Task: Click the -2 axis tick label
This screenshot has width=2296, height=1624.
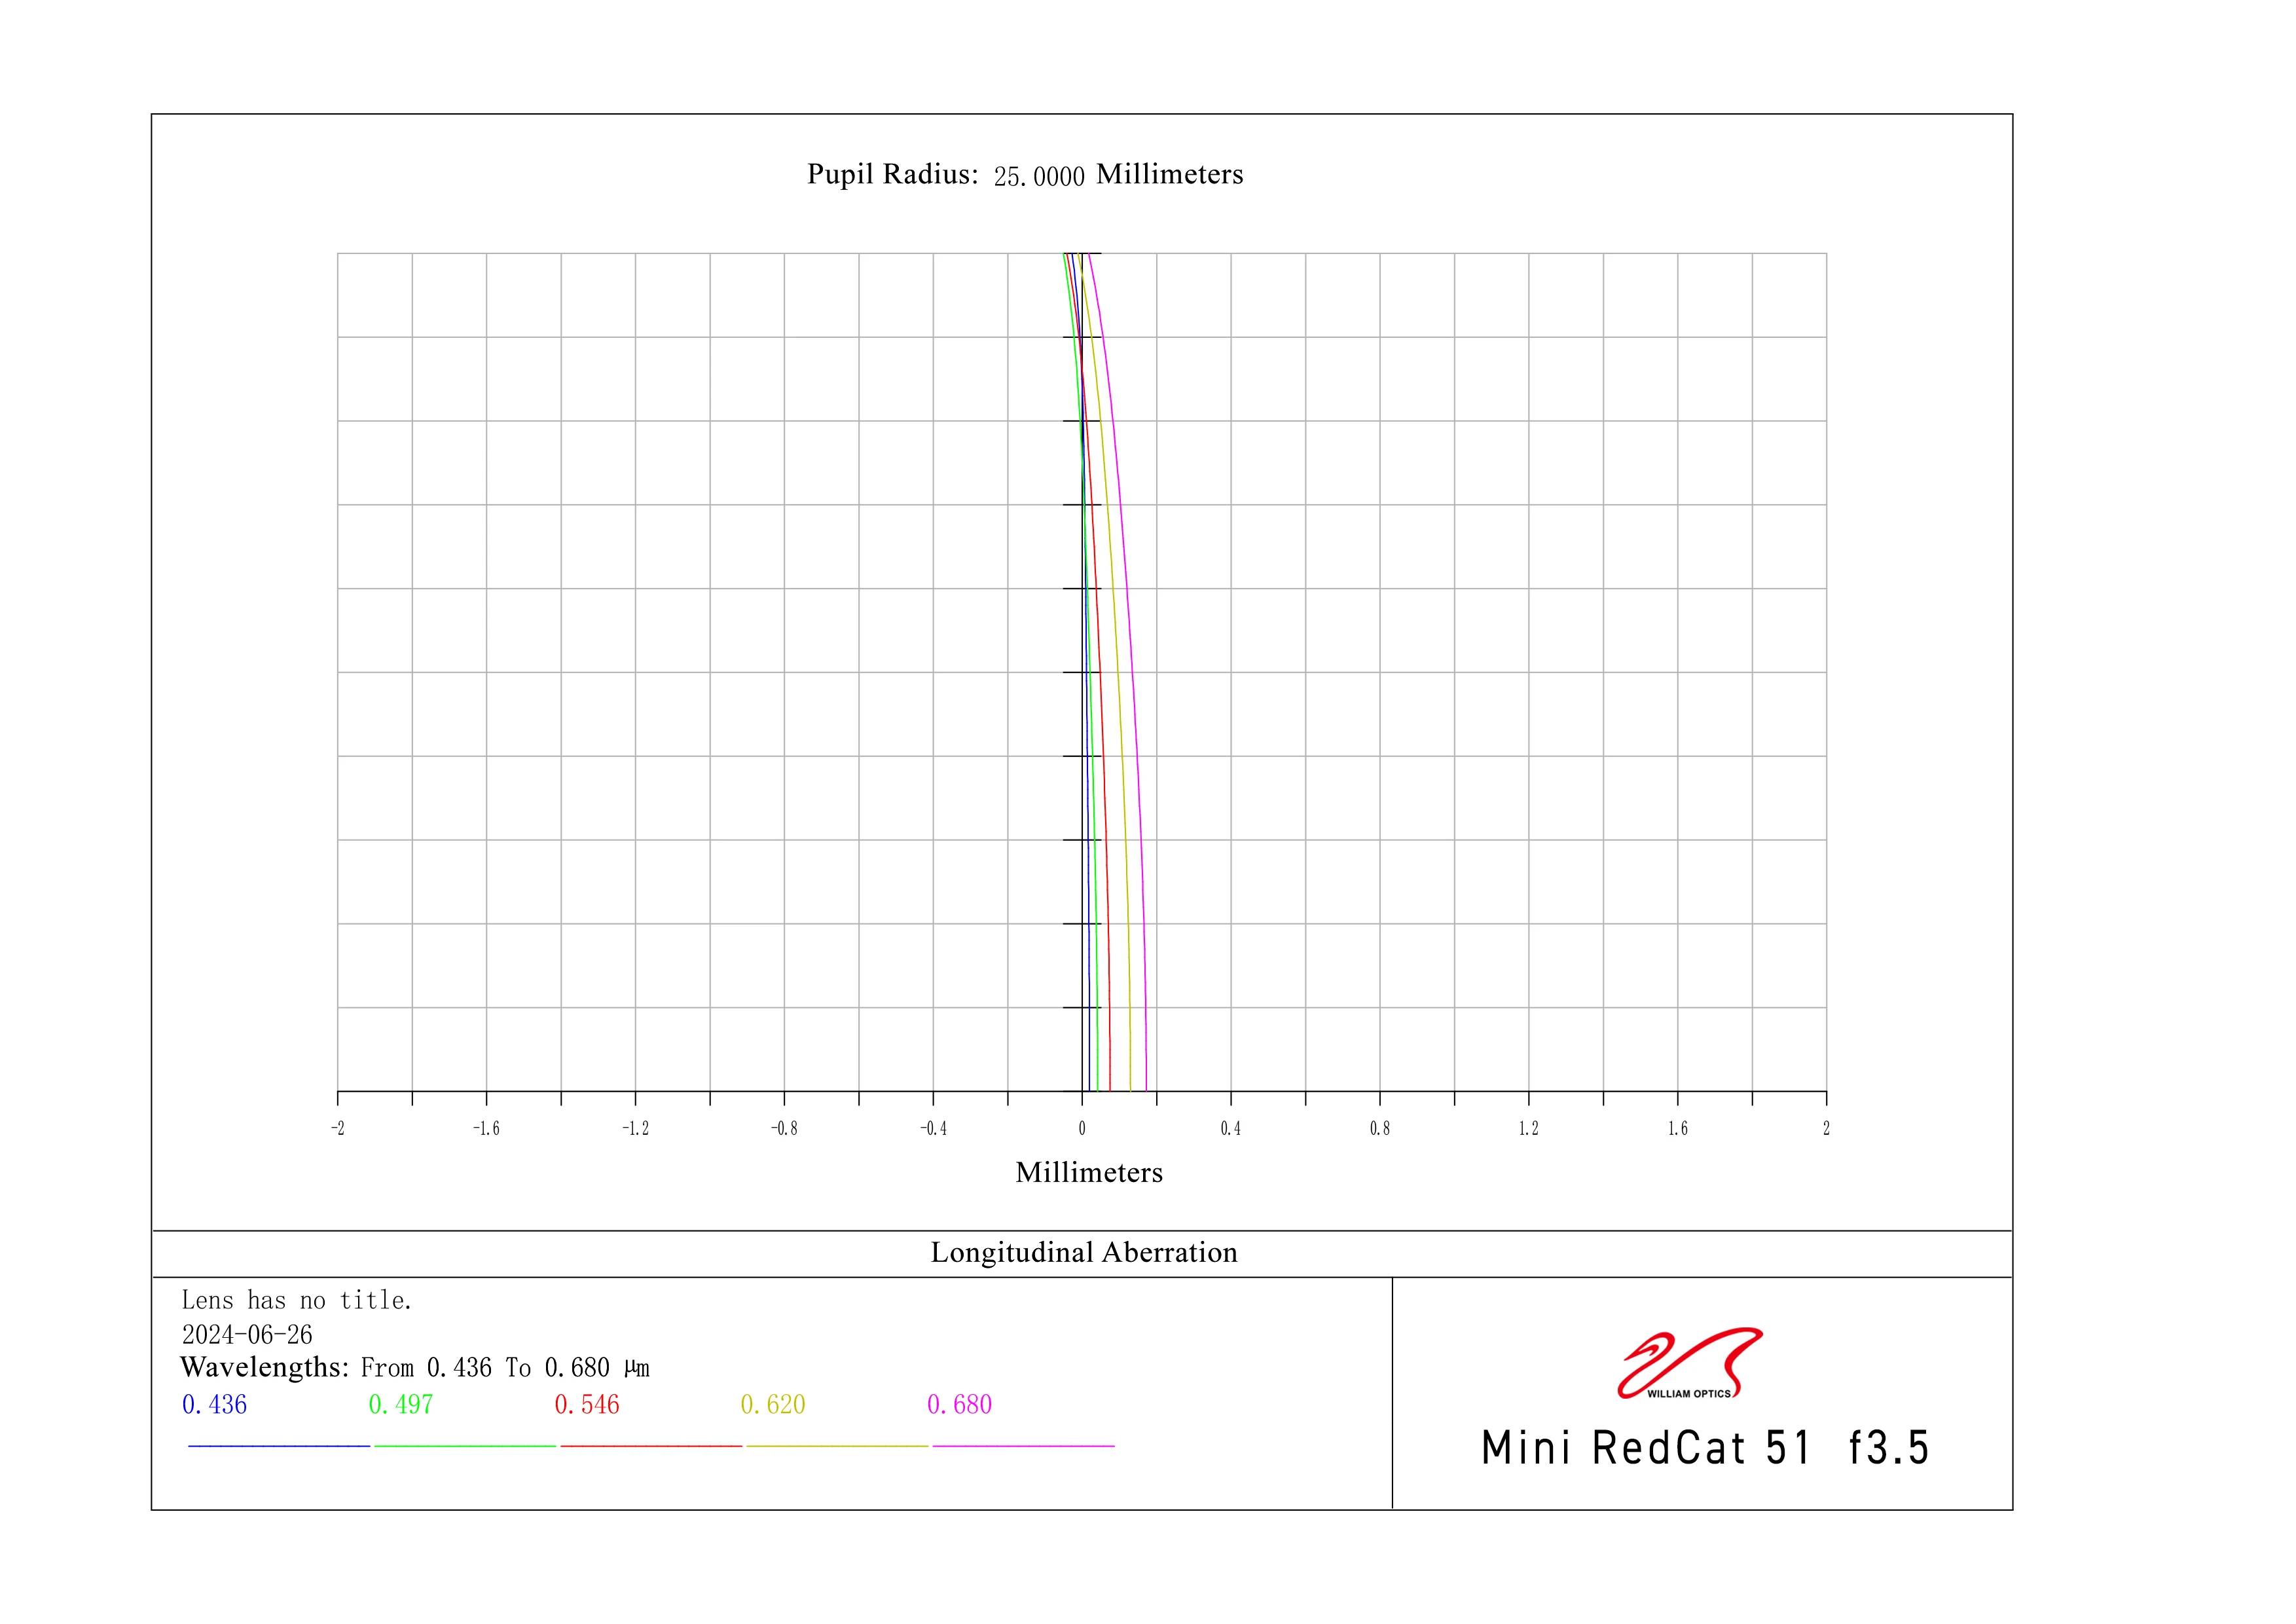Action: pyautogui.click(x=338, y=1129)
